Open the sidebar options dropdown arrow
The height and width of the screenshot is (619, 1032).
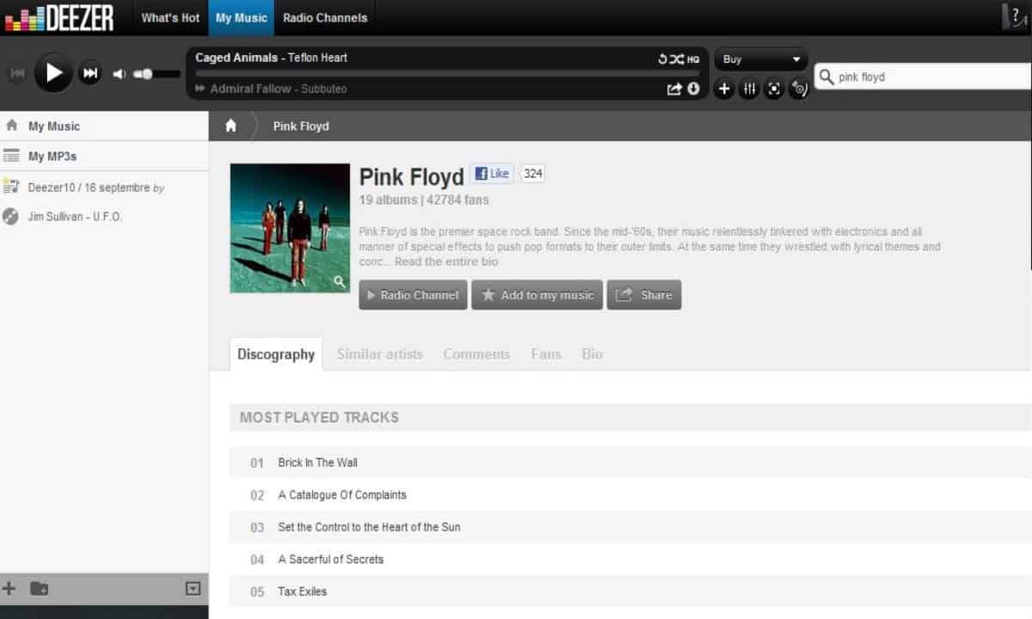(x=193, y=589)
